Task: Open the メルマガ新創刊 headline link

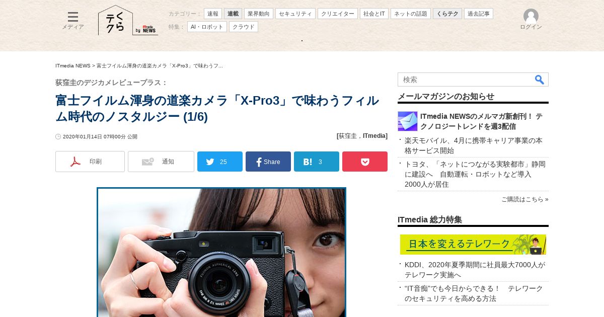Action: pos(482,121)
